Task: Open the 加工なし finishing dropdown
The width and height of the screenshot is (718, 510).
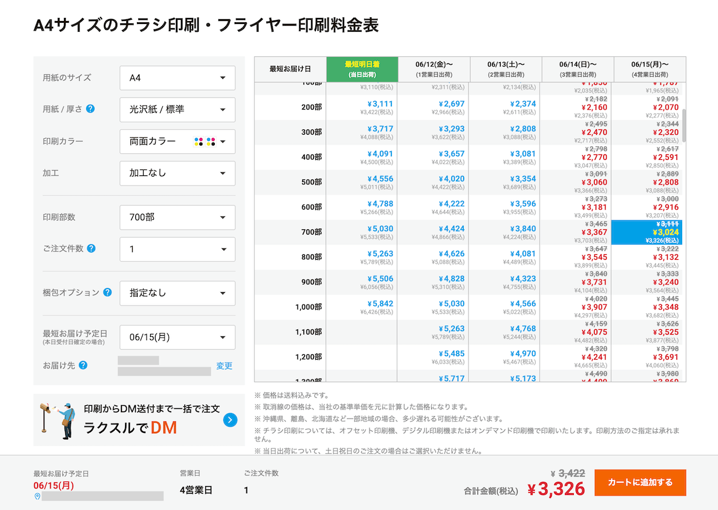Action: 178,173
